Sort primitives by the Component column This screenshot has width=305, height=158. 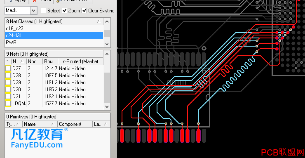click(x=75, y=124)
